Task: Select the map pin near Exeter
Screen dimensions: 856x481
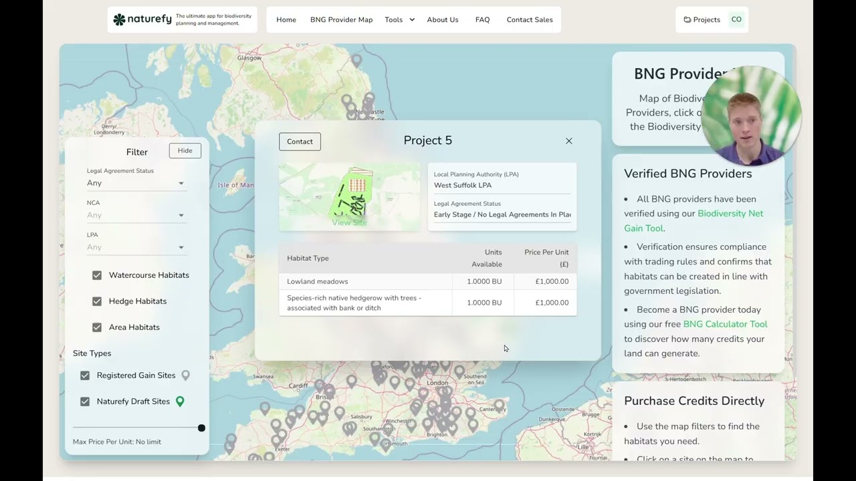Action: [x=276, y=441]
